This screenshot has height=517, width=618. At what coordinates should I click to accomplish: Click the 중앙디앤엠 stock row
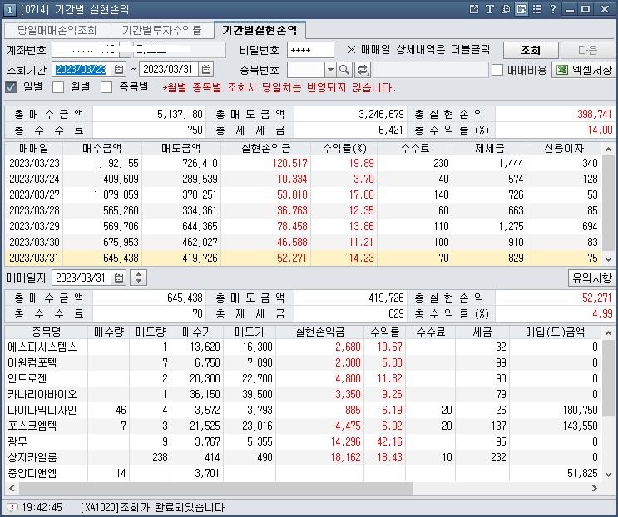(x=303, y=473)
